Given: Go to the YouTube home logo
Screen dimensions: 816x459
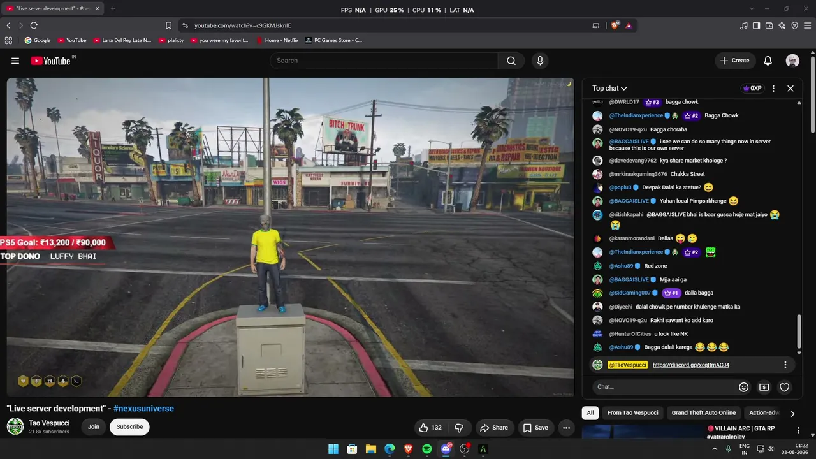Looking at the screenshot, I should click(x=50, y=61).
